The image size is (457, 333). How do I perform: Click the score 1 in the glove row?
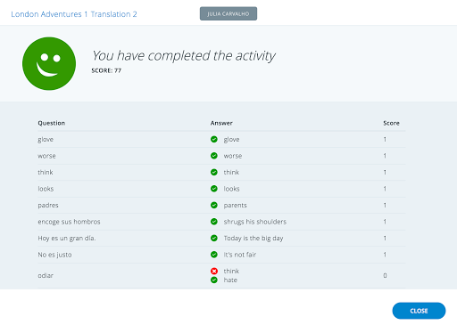pyautogui.click(x=385, y=139)
